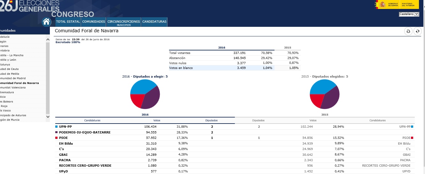
Task: Click GBAI candidature in 2016 column
Action: click(x=63, y=155)
